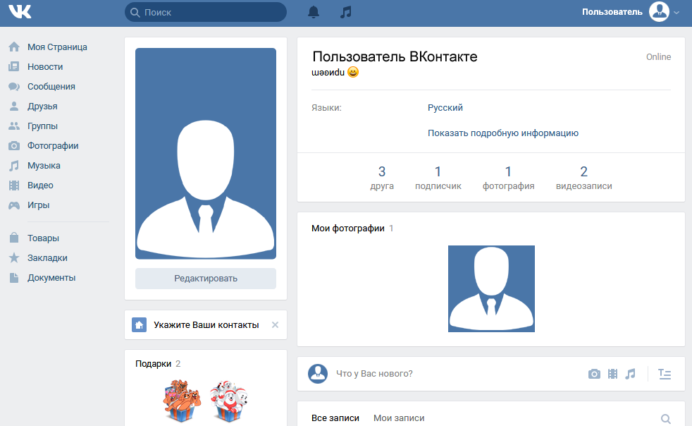Click Пользователь name in header

tap(612, 12)
